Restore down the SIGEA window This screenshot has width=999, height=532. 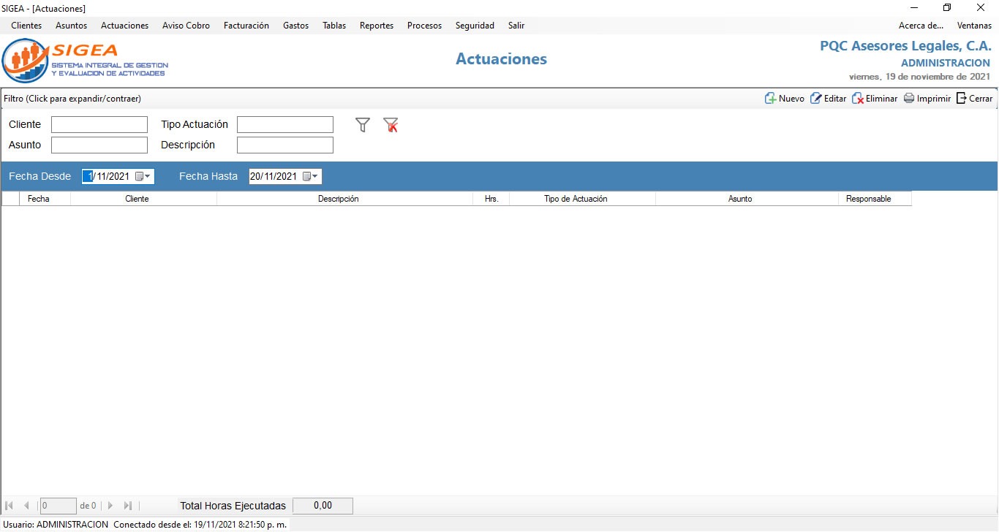click(947, 8)
